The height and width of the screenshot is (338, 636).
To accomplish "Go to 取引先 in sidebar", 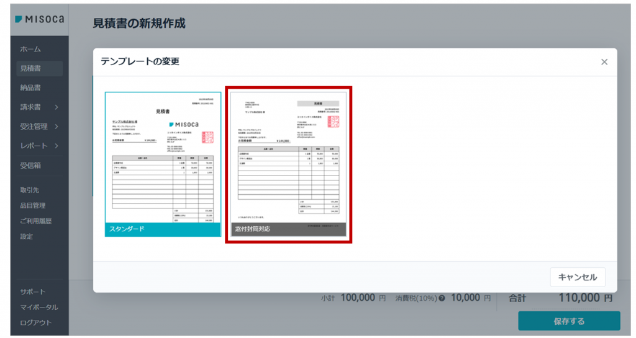I will coord(30,190).
